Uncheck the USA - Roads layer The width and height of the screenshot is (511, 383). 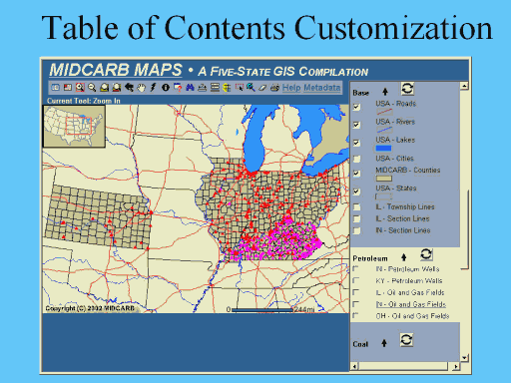[356, 107]
